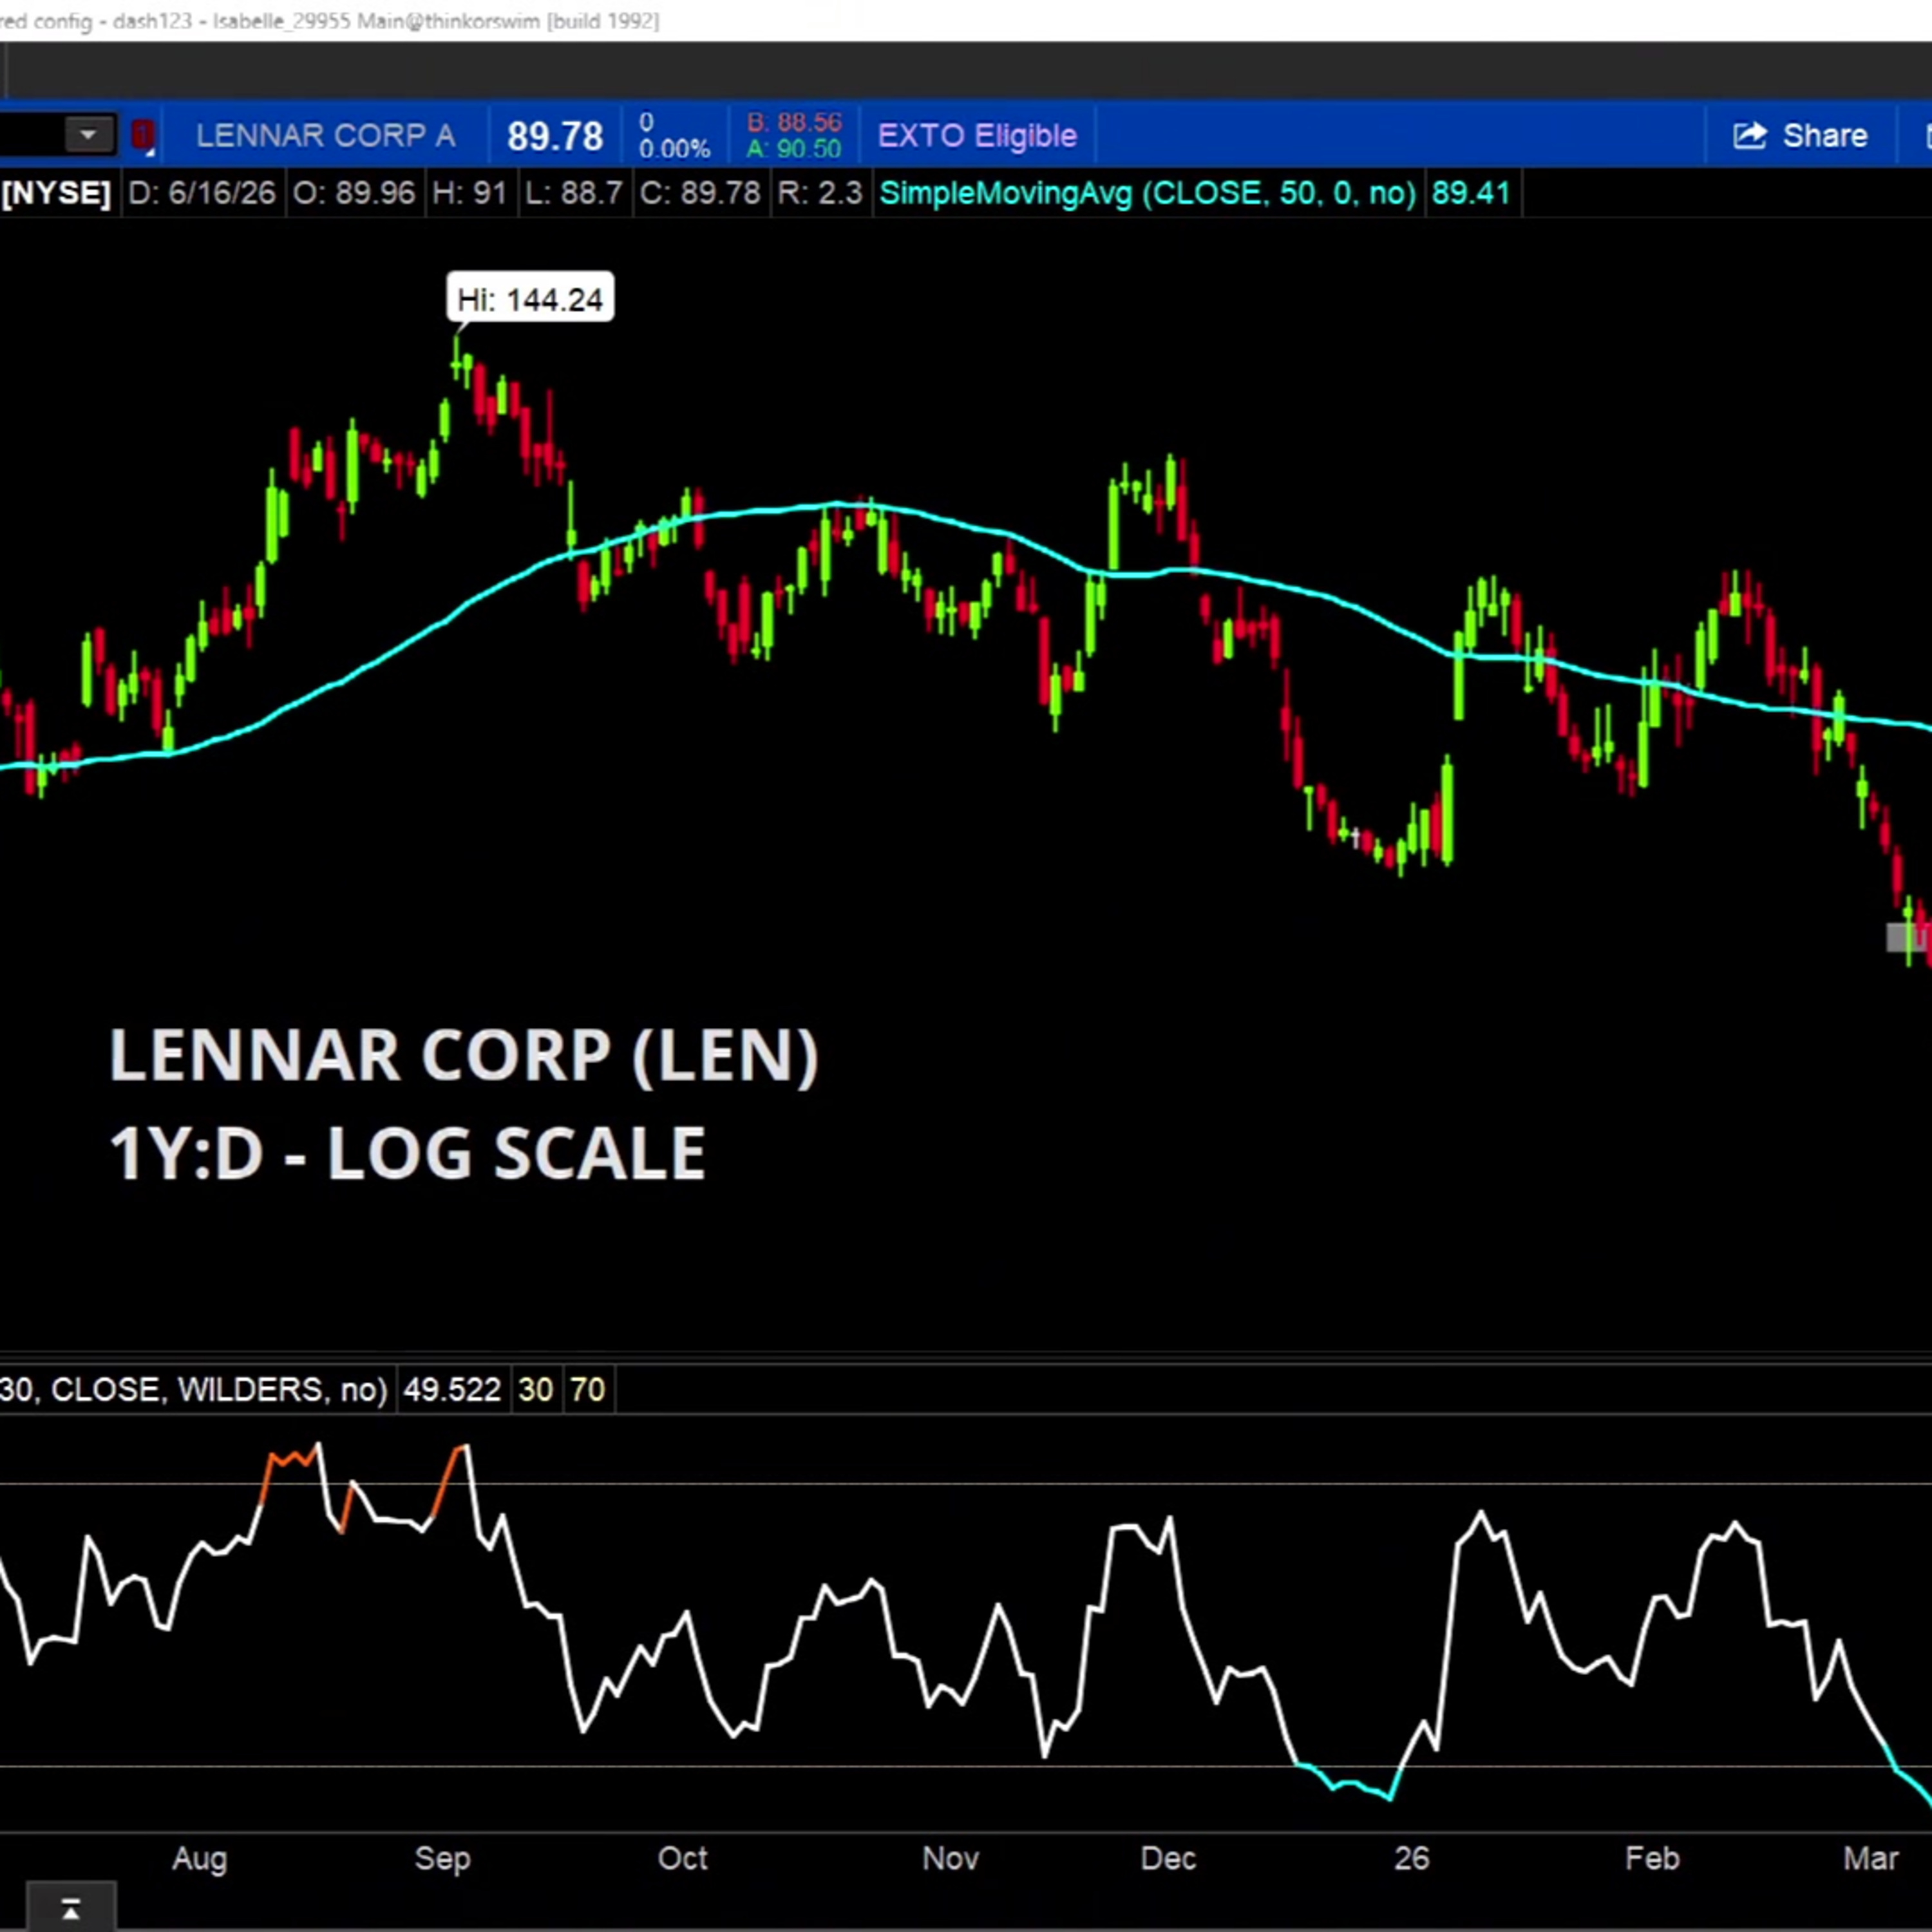The width and height of the screenshot is (1932, 1932).
Task: Click the RSI value 49.522
Action: 451,1389
